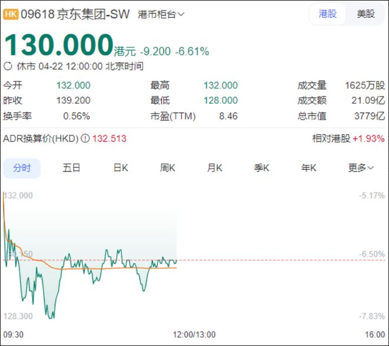Click the current price 130.000
This screenshot has width=389, height=346.
click(59, 45)
